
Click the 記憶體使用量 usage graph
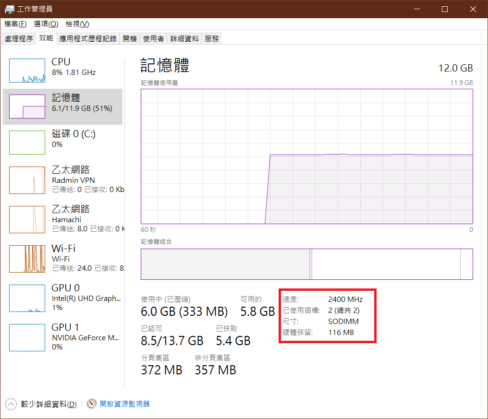click(x=307, y=156)
